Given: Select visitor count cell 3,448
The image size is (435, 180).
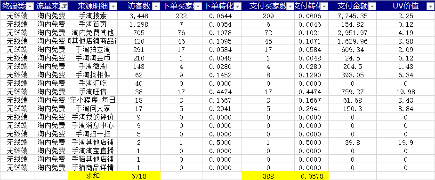Looking at the screenshot, I should coord(139,16).
